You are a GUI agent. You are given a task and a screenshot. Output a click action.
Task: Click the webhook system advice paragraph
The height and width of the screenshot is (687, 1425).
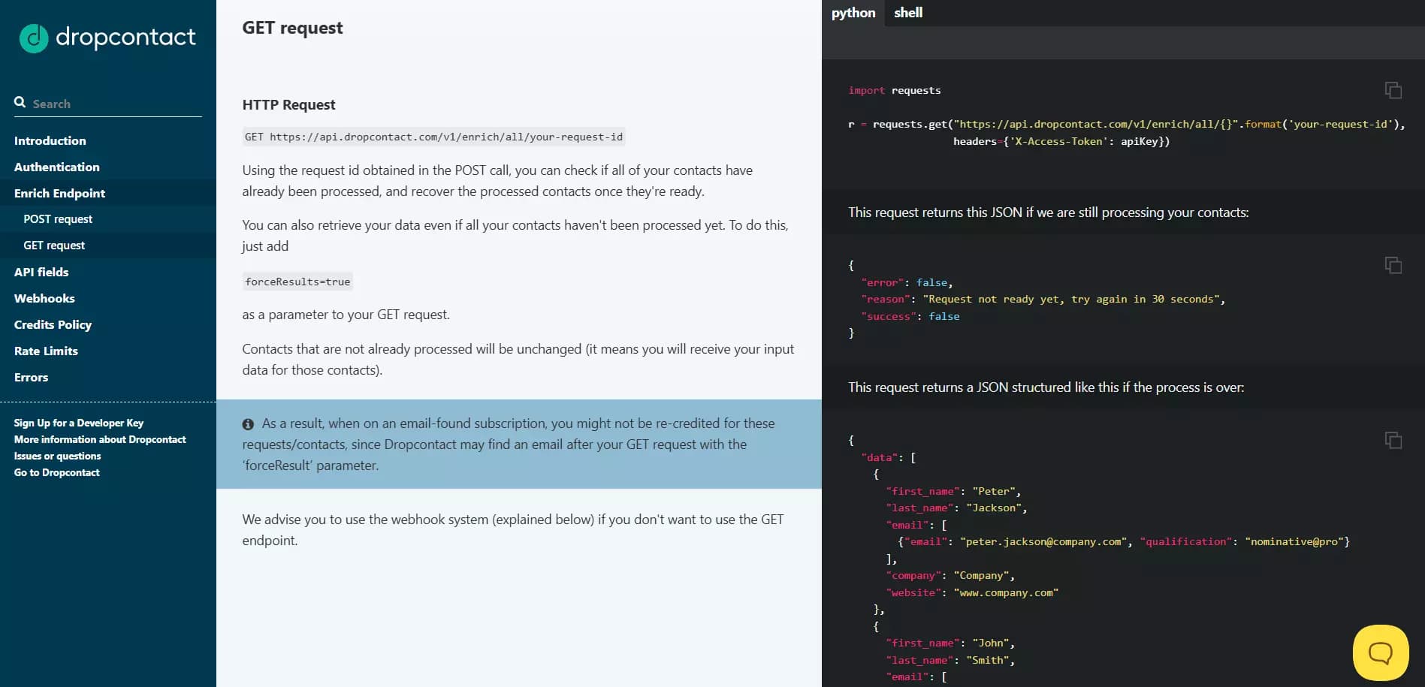pyautogui.click(x=512, y=529)
